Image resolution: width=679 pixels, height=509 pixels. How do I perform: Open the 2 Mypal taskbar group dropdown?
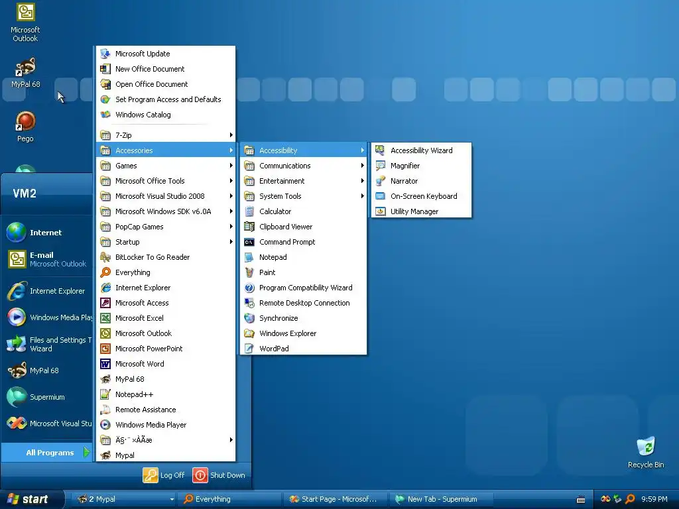[172, 500]
